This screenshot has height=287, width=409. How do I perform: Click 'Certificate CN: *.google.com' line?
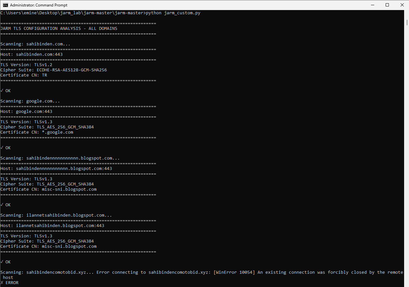(x=37, y=132)
